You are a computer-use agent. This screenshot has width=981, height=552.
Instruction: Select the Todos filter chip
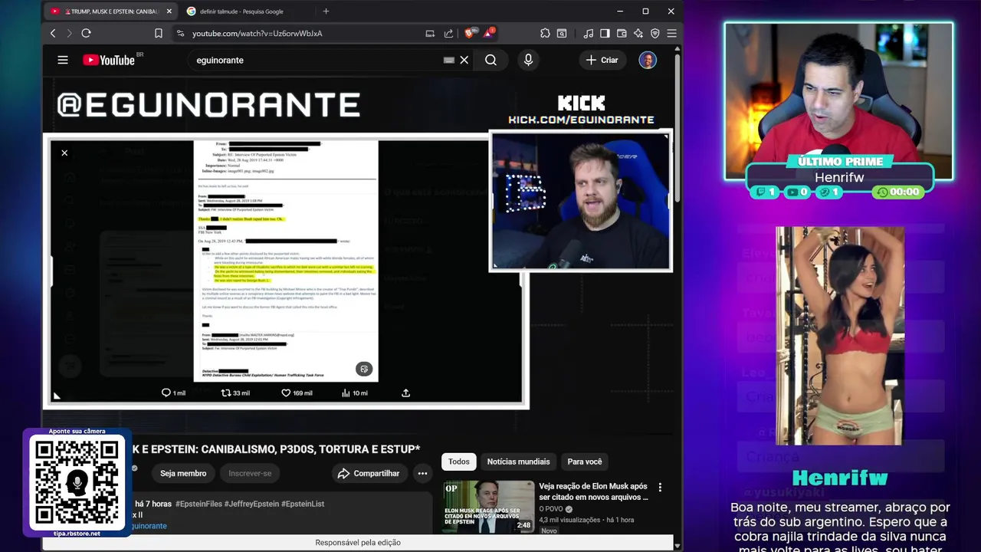click(x=459, y=462)
